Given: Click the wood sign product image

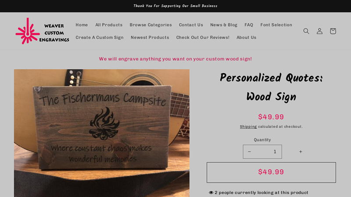Looking at the screenshot, I should pos(102,133).
